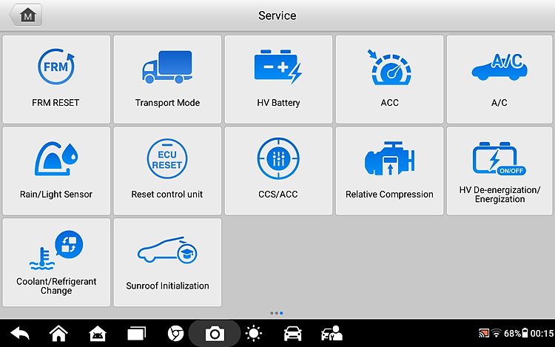Viewport: 555px width, 347px height.
Task: Go to the main menu via M home button
Action: (26, 15)
